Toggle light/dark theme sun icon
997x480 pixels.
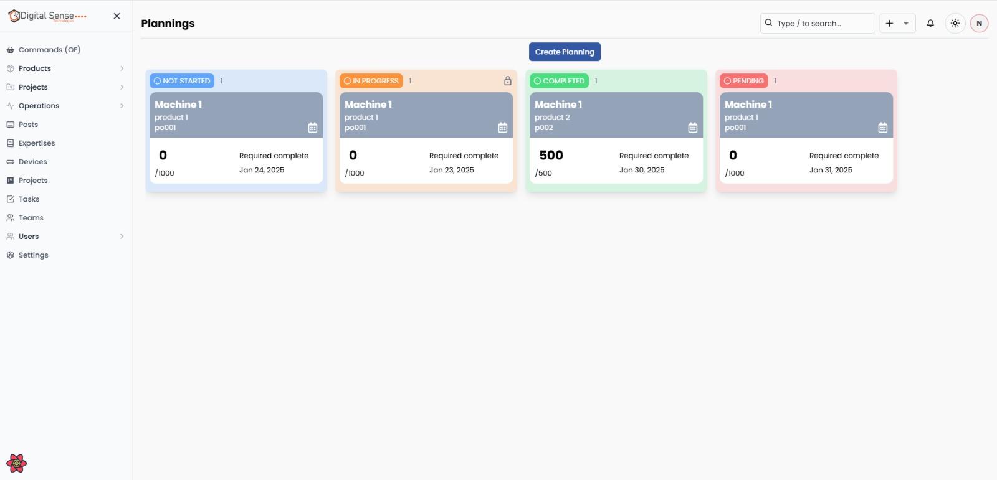click(x=955, y=23)
